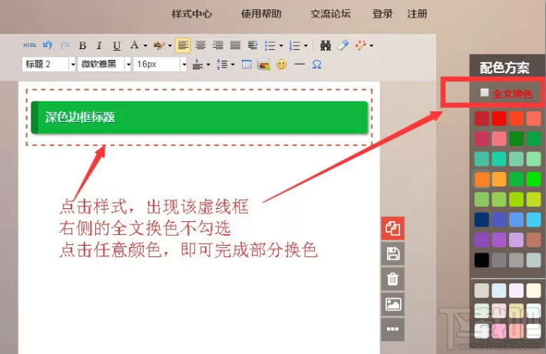Apply font color with A icon
Image resolution: width=546 pixels, height=354 pixels.
(134, 45)
